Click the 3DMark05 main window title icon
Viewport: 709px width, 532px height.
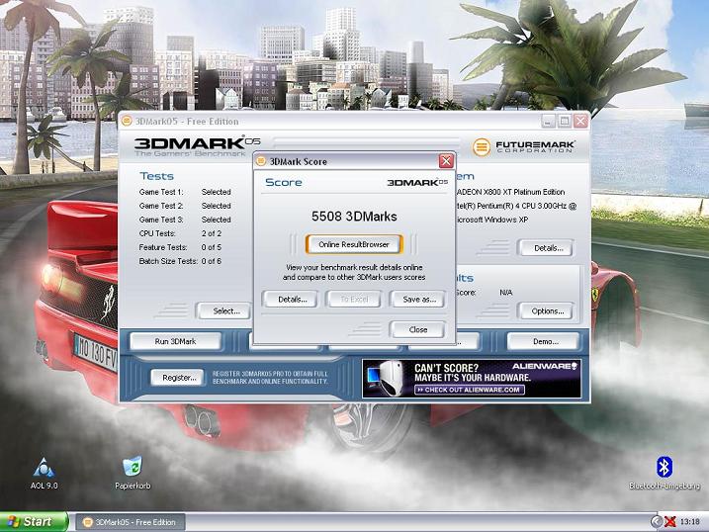point(127,122)
